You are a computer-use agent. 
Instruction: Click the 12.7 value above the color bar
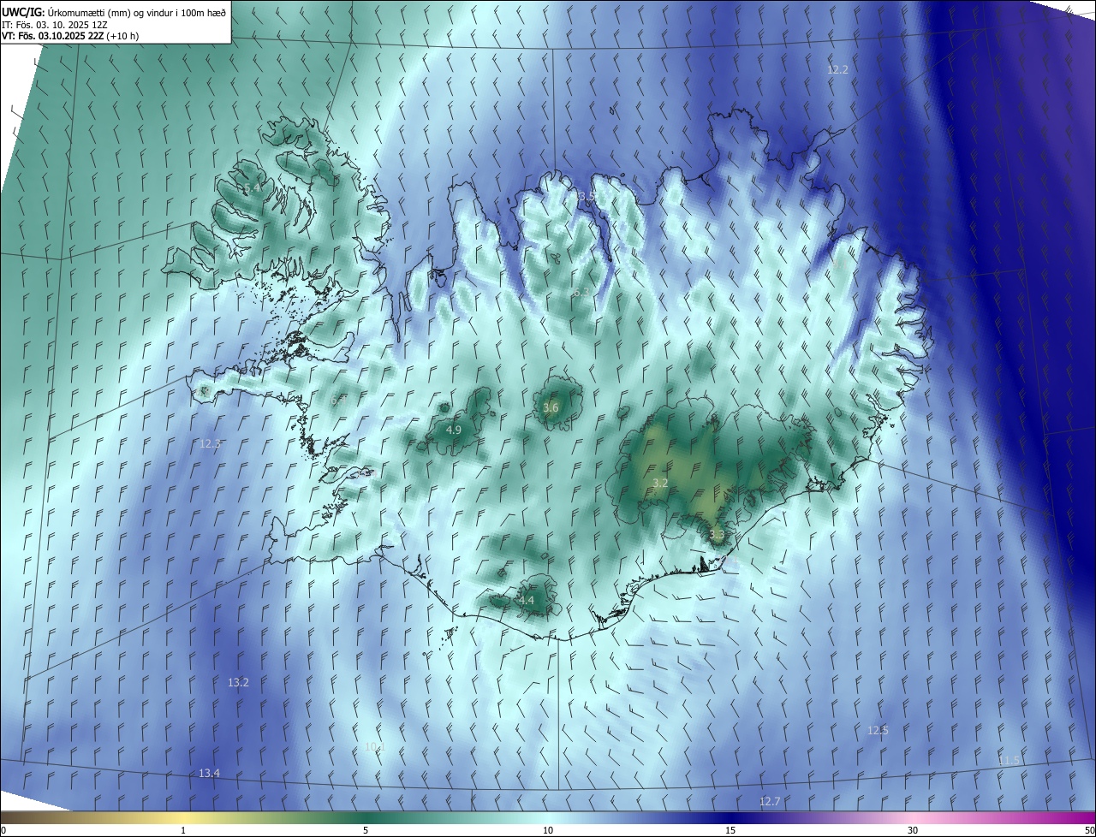tap(770, 801)
